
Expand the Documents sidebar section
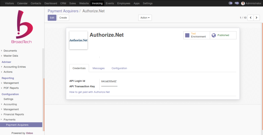(x=10, y=51)
